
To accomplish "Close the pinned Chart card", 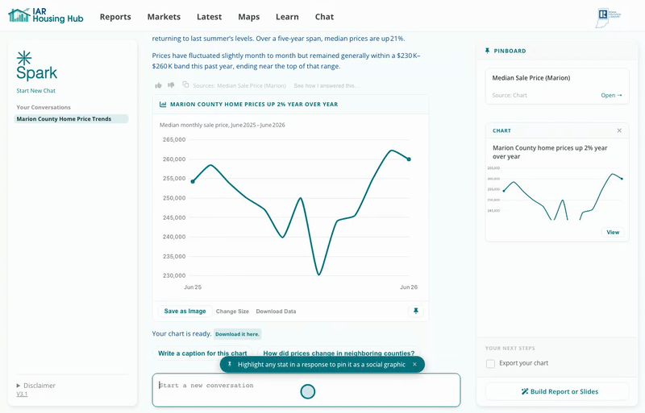I will pyautogui.click(x=619, y=130).
